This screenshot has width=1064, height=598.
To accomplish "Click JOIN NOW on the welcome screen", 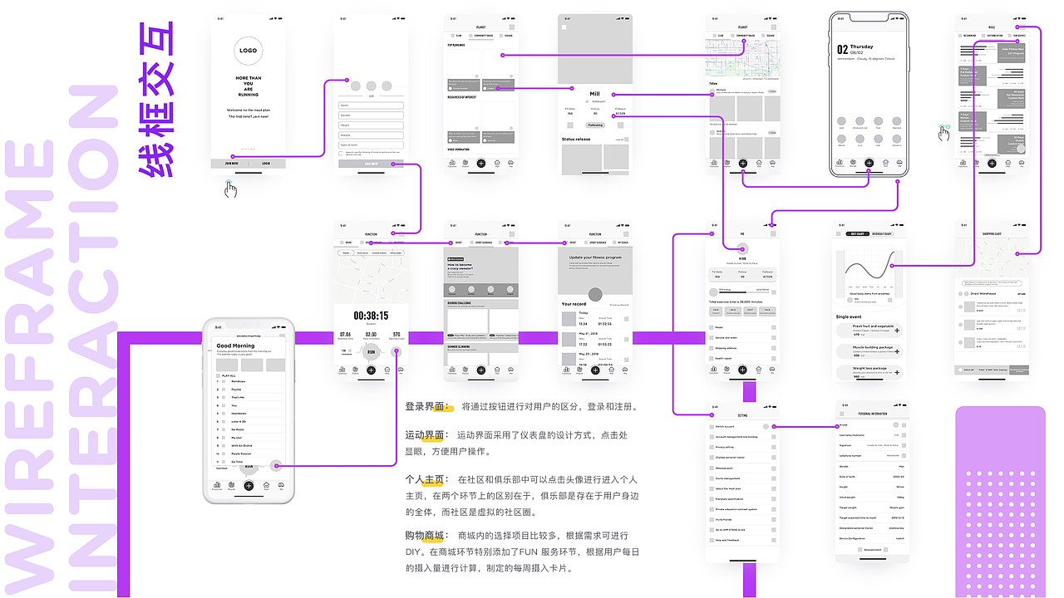I will tap(229, 164).
